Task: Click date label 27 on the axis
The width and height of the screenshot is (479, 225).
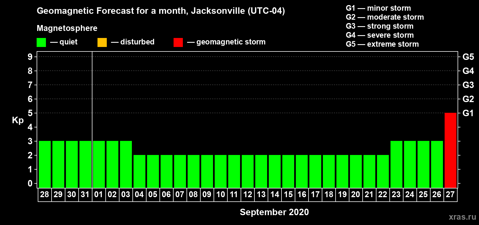Action: tap(450, 194)
